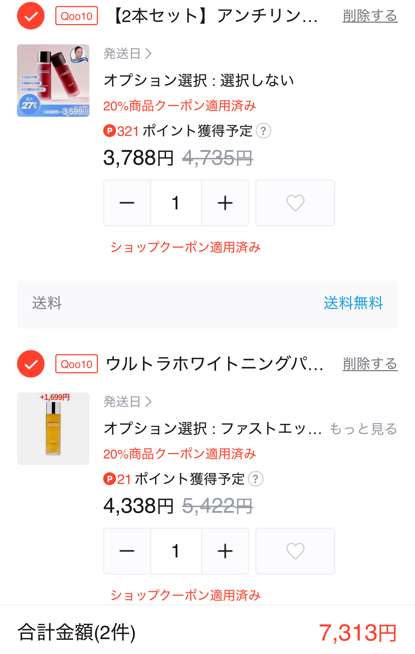Deselect the Ultra Whitening item checkbox
Screen dimensions: 415x654
tap(31, 364)
